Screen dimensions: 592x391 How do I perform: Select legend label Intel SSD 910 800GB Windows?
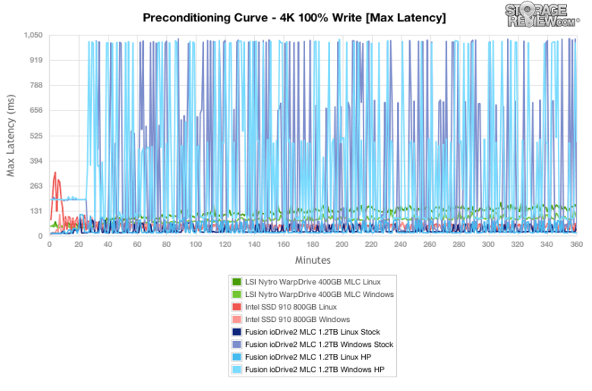pos(298,319)
